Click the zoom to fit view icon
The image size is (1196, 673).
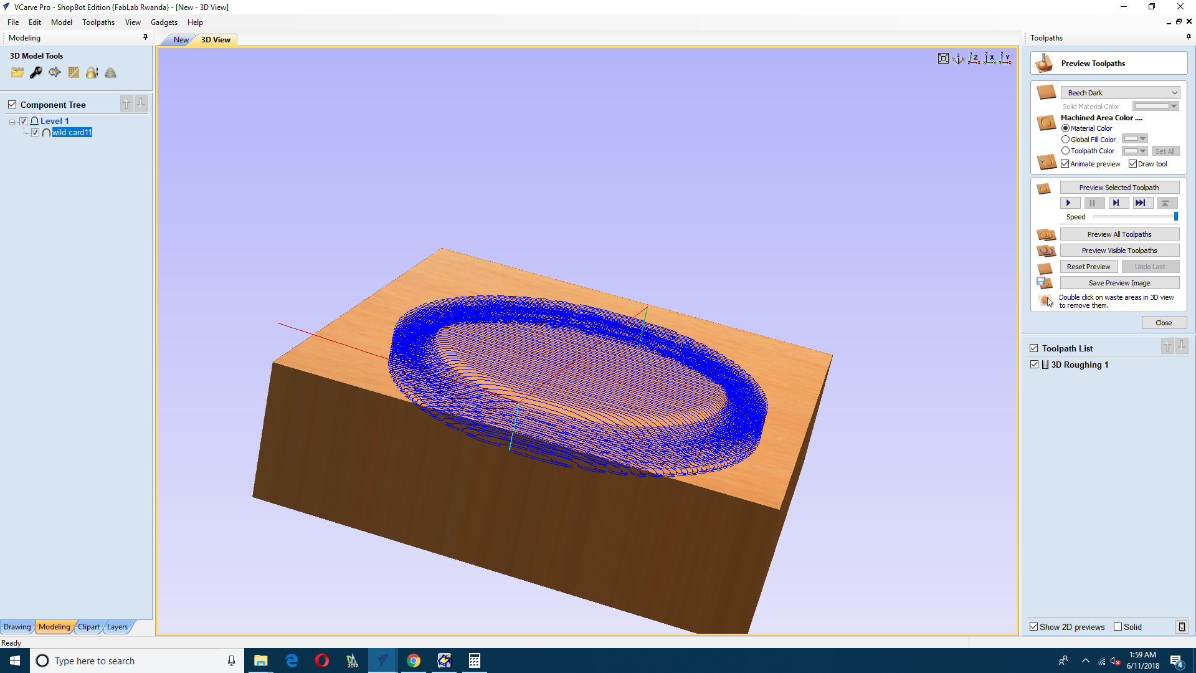943,59
